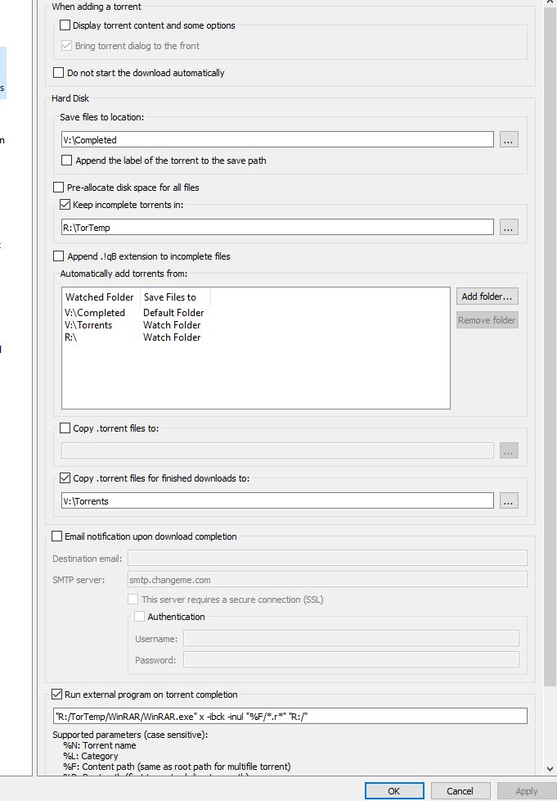
Task: Click the Save Files to column header
Action: click(175, 296)
